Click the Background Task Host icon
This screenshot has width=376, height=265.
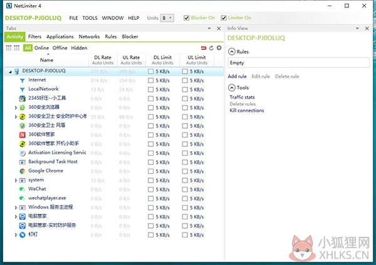pyautogui.click(x=23, y=162)
